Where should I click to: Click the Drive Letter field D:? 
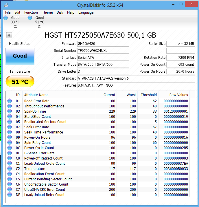click(x=103, y=72)
